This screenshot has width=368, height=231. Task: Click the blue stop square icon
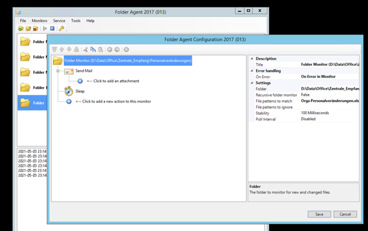52,29
